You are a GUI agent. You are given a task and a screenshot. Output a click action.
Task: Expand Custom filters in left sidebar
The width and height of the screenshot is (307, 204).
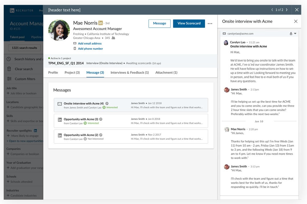click(25, 79)
